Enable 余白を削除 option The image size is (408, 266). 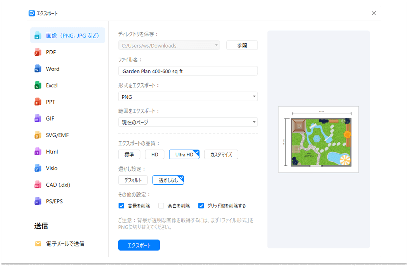[161, 206]
